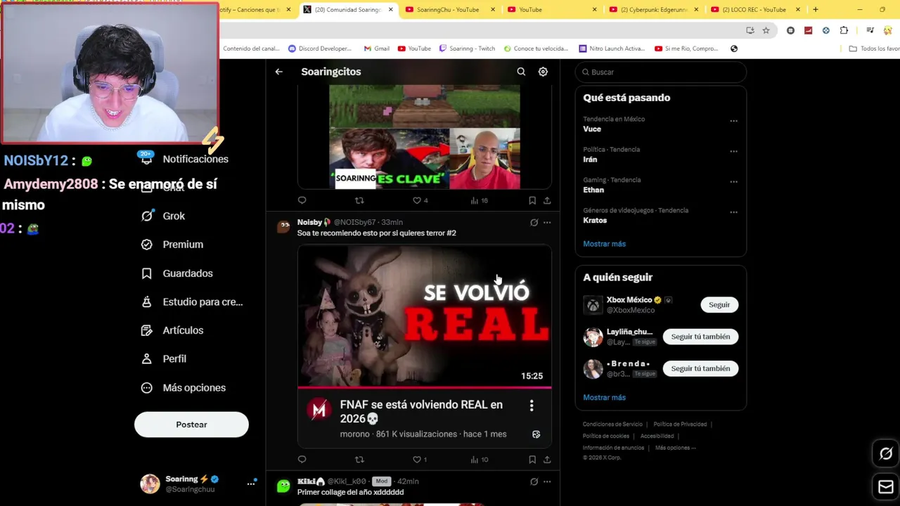Open Premium in left sidebar
Screen dimensions: 900x506
[x=172, y=245]
